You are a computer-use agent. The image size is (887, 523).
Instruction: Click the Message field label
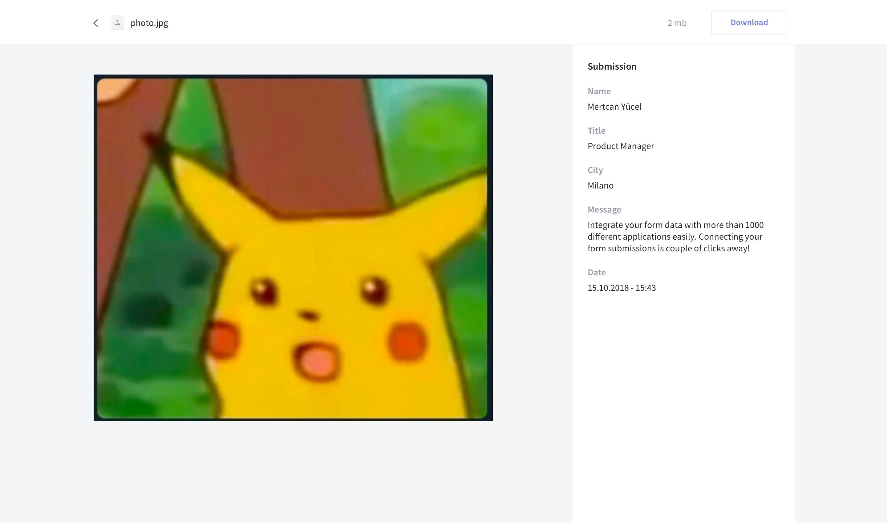point(604,209)
